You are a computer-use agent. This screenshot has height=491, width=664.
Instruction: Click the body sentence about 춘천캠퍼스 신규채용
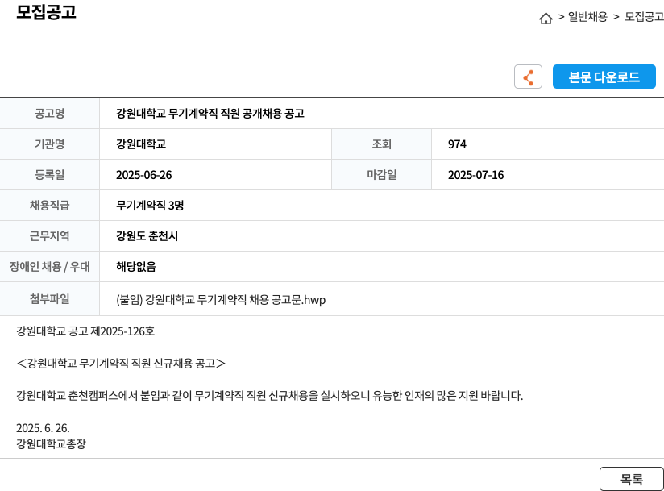tap(270, 396)
